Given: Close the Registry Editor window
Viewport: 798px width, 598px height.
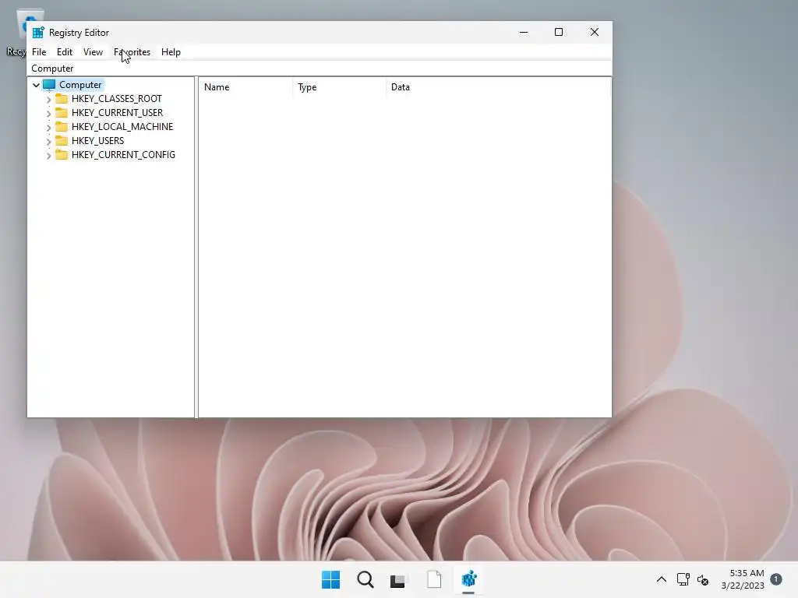Looking at the screenshot, I should pyautogui.click(x=595, y=32).
